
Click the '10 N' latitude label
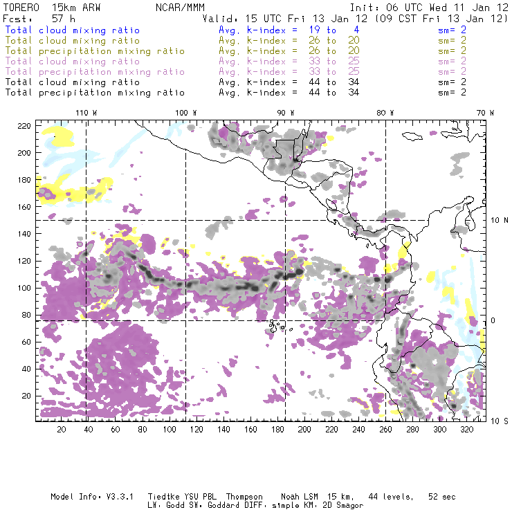500,221
